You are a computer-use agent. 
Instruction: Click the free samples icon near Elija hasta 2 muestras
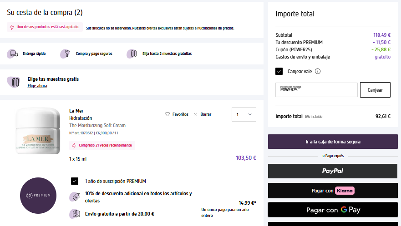coord(132,54)
